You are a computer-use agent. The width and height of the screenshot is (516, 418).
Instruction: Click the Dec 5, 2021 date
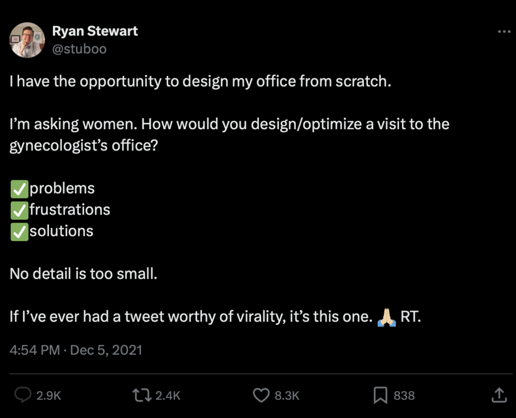coord(106,350)
